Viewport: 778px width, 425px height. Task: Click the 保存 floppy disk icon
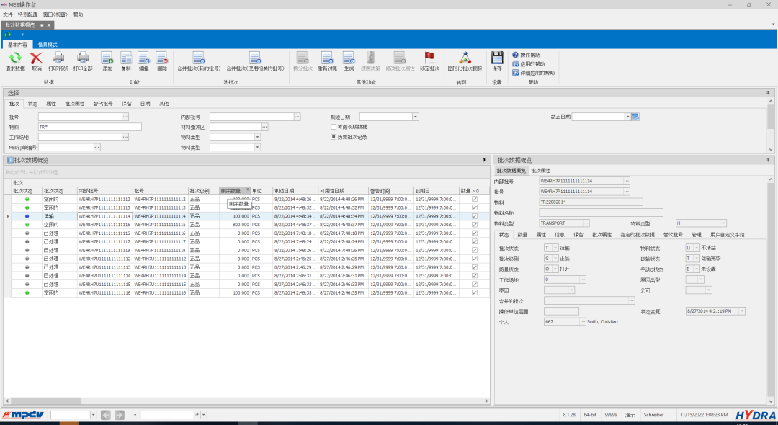pos(496,58)
